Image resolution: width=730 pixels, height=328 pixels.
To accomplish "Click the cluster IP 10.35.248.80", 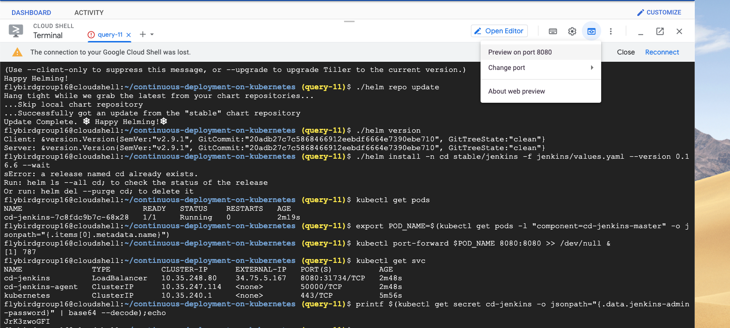I will (x=189, y=278).
